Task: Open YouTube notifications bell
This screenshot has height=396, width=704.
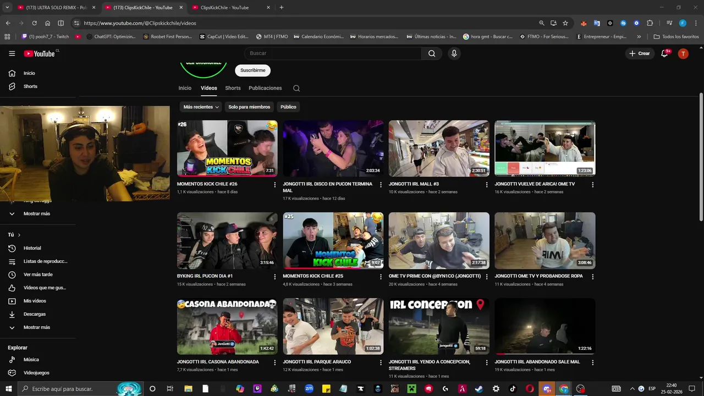Action: [664, 53]
